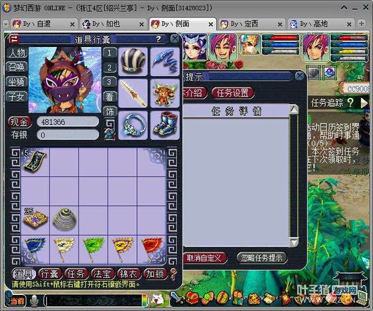Image resolution: width=373 pixels, height=311 pixels.
Task: Select the 锦衣 costume tab
Action: click(x=129, y=274)
